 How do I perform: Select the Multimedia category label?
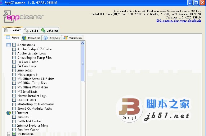click(x=25, y=134)
